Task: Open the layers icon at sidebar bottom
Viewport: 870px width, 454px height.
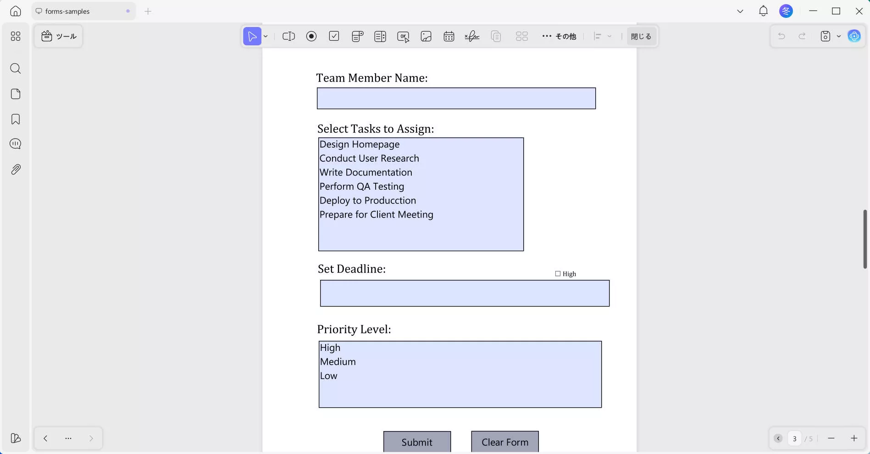Action: coord(16,438)
